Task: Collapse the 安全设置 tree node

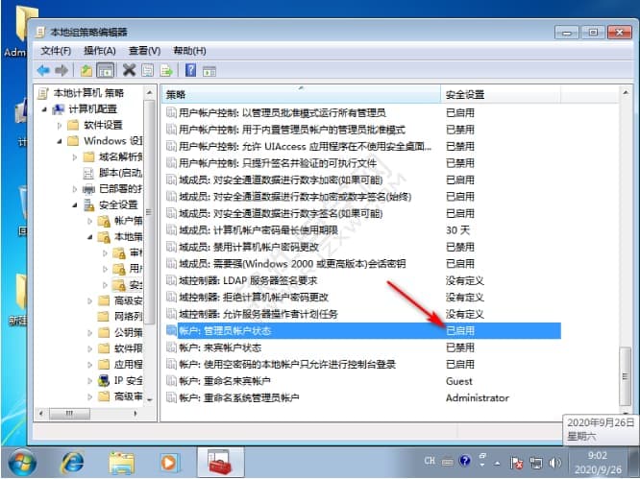Action: click(73, 204)
